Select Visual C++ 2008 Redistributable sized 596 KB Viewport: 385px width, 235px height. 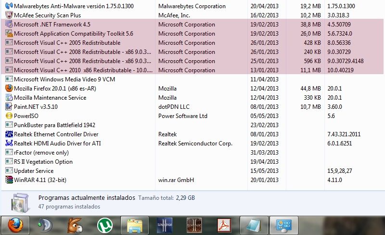(82, 61)
